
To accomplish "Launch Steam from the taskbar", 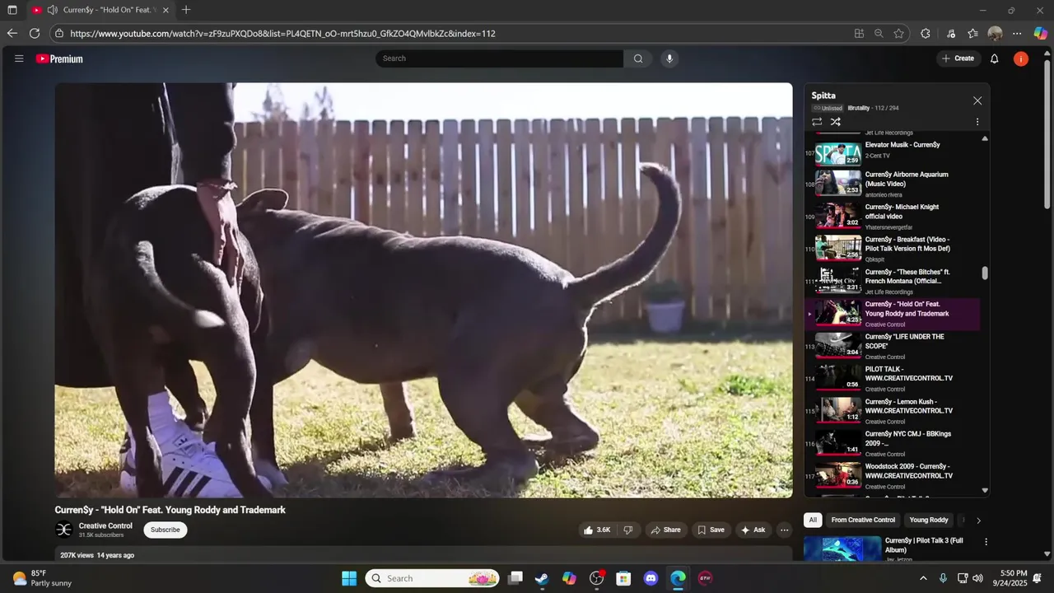I will (x=542, y=578).
